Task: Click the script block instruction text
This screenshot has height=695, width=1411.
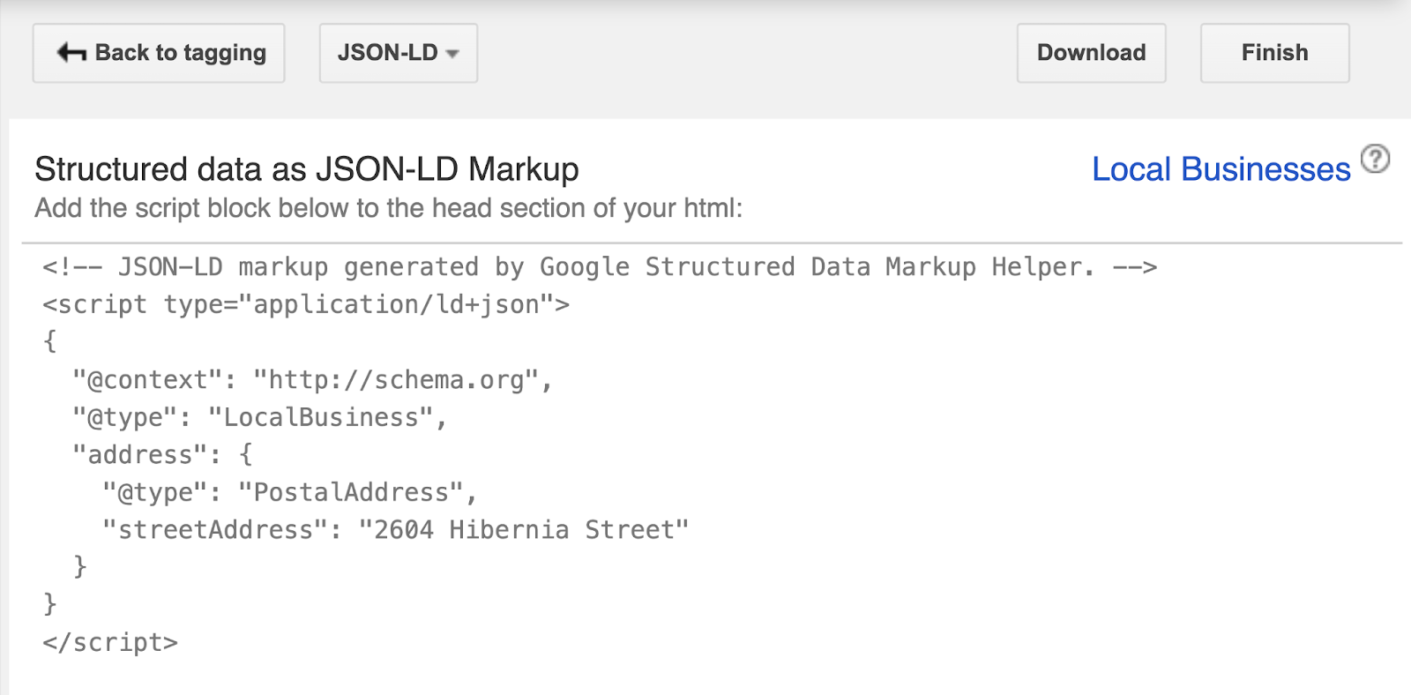Action: (388, 208)
